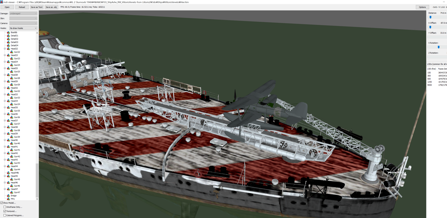The width and height of the screenshot is (447, 218).
Task: Collapse the Head28 tree node
Action: click(5, 75)
